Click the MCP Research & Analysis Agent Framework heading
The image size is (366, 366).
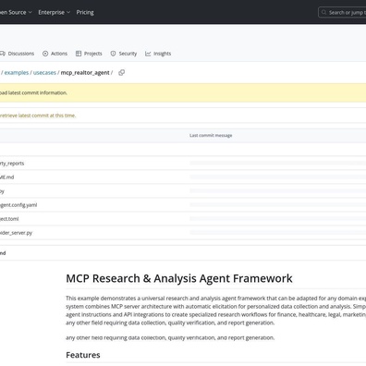click(179, 278)
